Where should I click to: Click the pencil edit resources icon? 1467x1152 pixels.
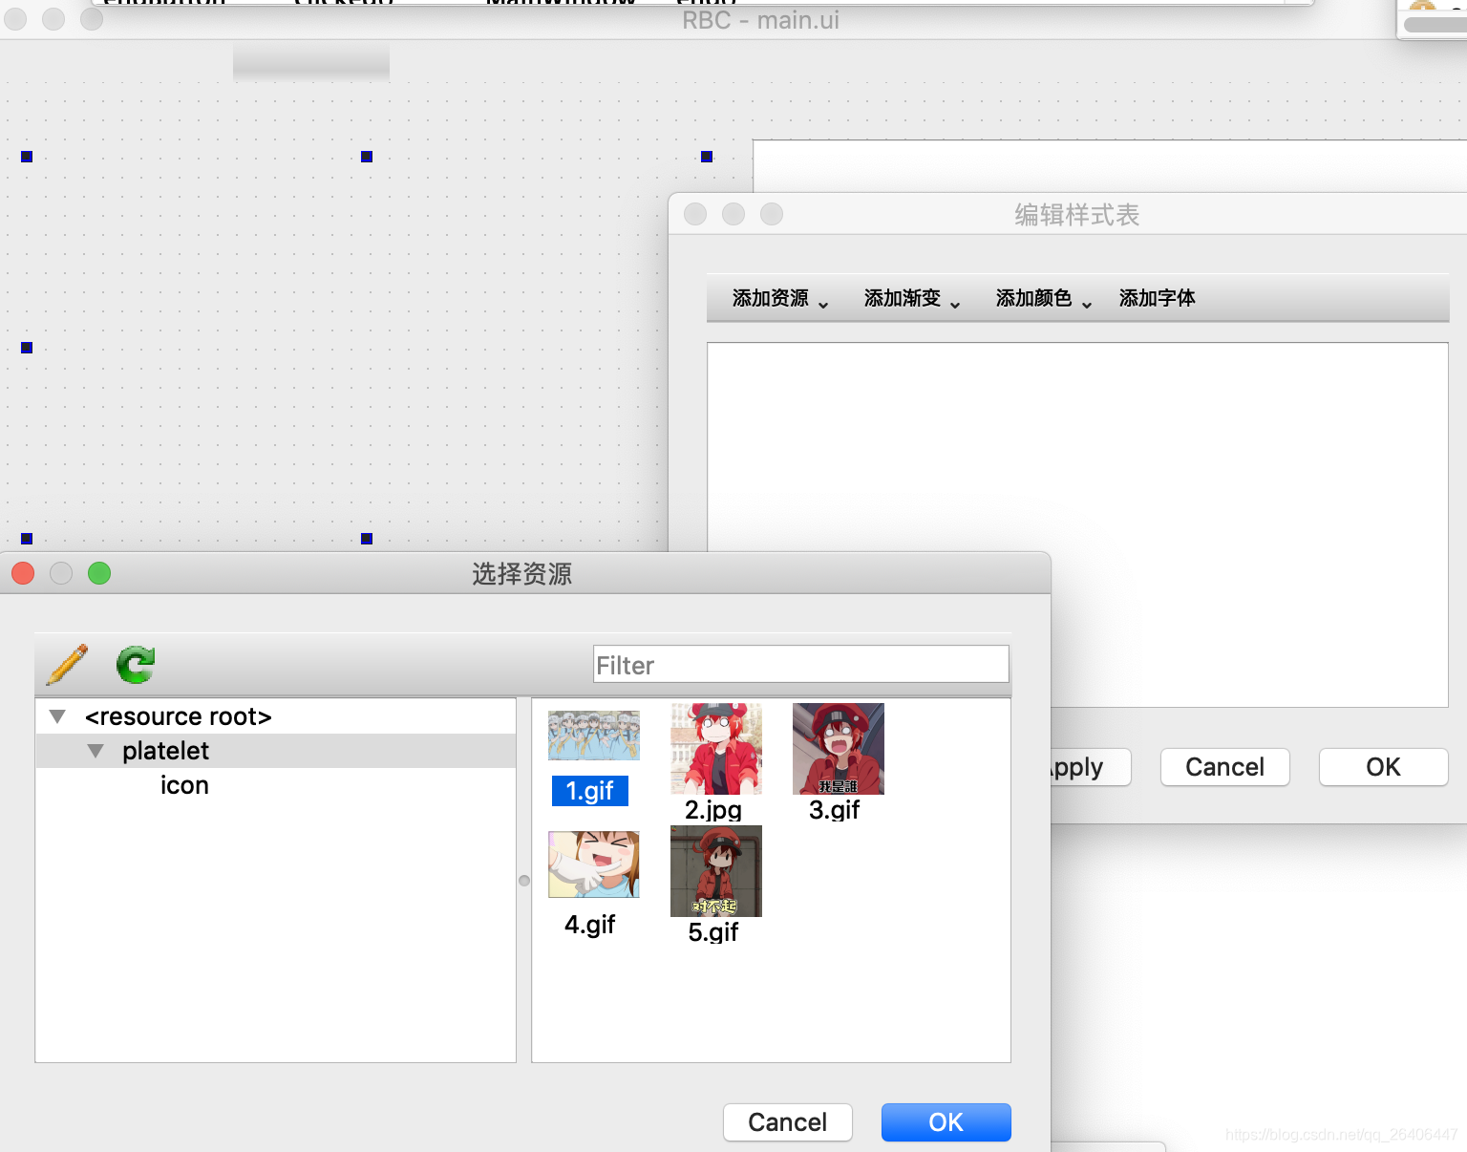(67, 664)
